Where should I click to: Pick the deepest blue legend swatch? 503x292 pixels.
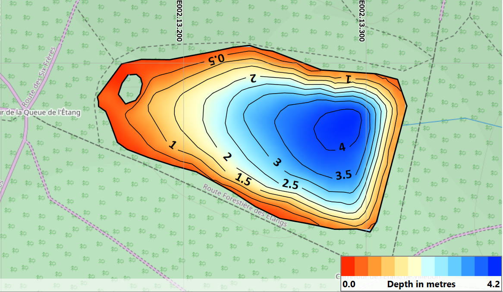coord(494,266)
